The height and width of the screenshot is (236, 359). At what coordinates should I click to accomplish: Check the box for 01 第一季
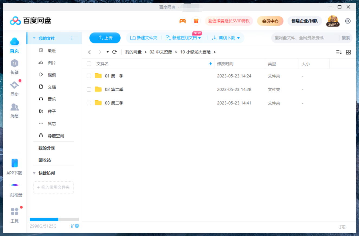point(89,76)
